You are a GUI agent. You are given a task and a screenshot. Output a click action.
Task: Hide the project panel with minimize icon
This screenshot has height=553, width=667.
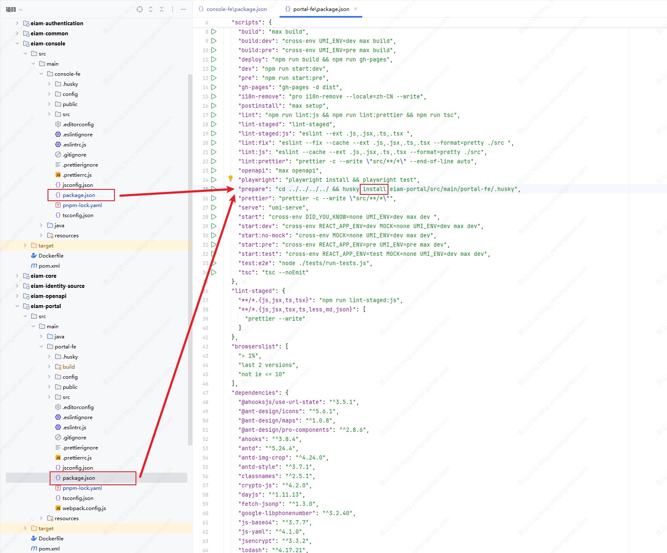[183, 9]
